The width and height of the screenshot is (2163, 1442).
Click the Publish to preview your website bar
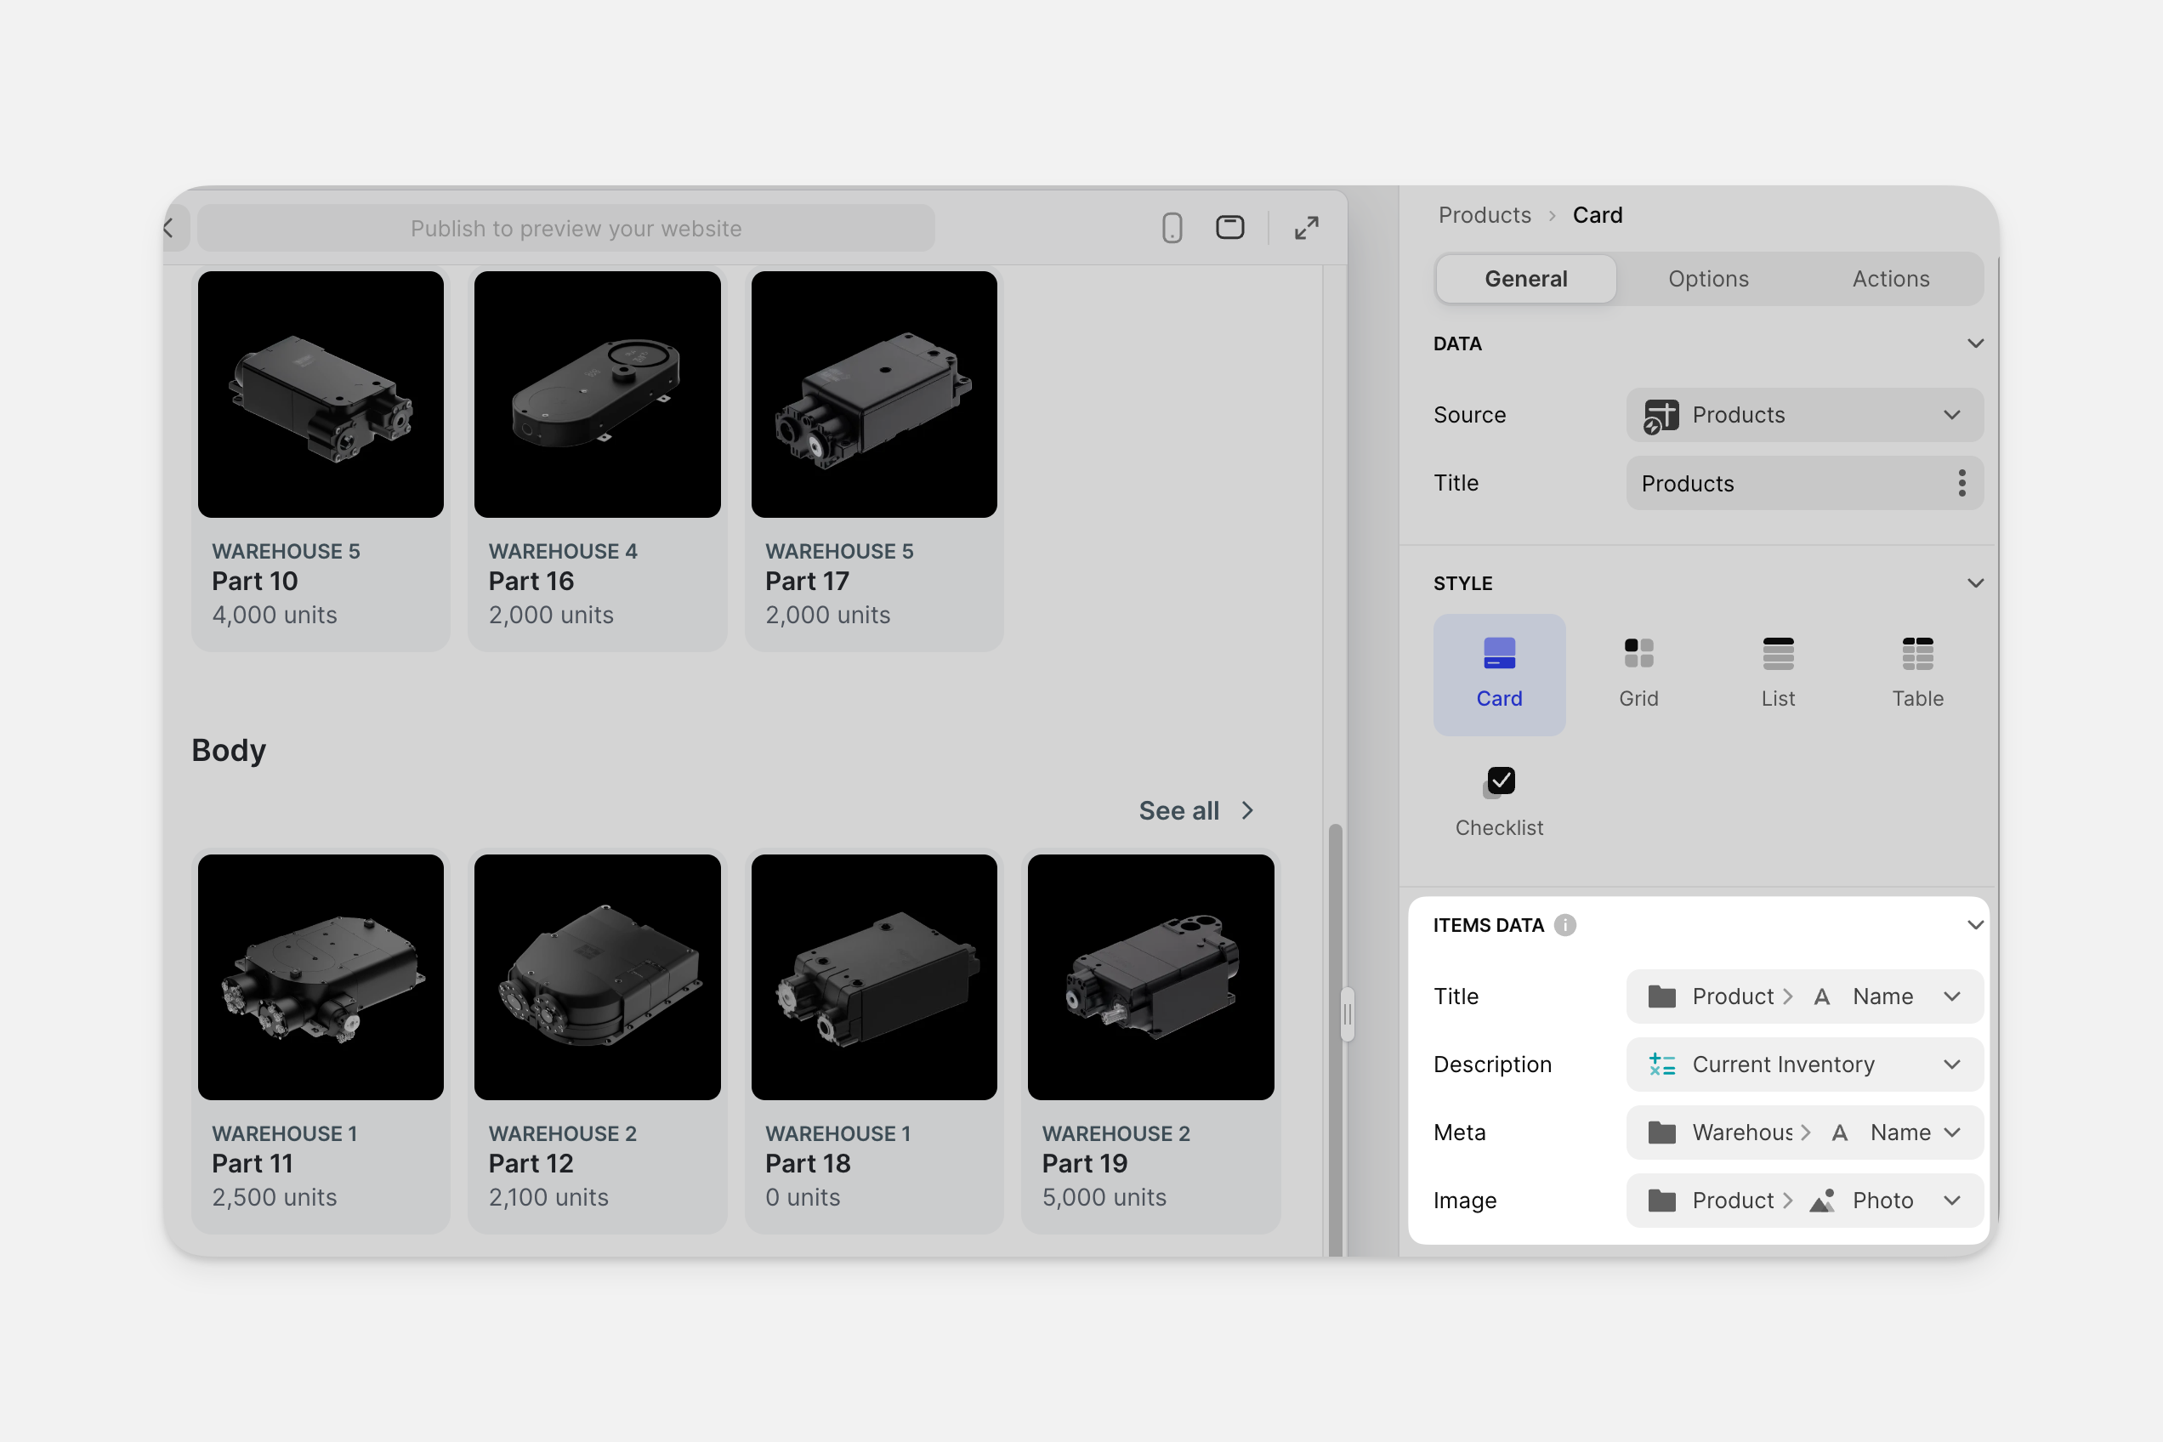point(566,228)
